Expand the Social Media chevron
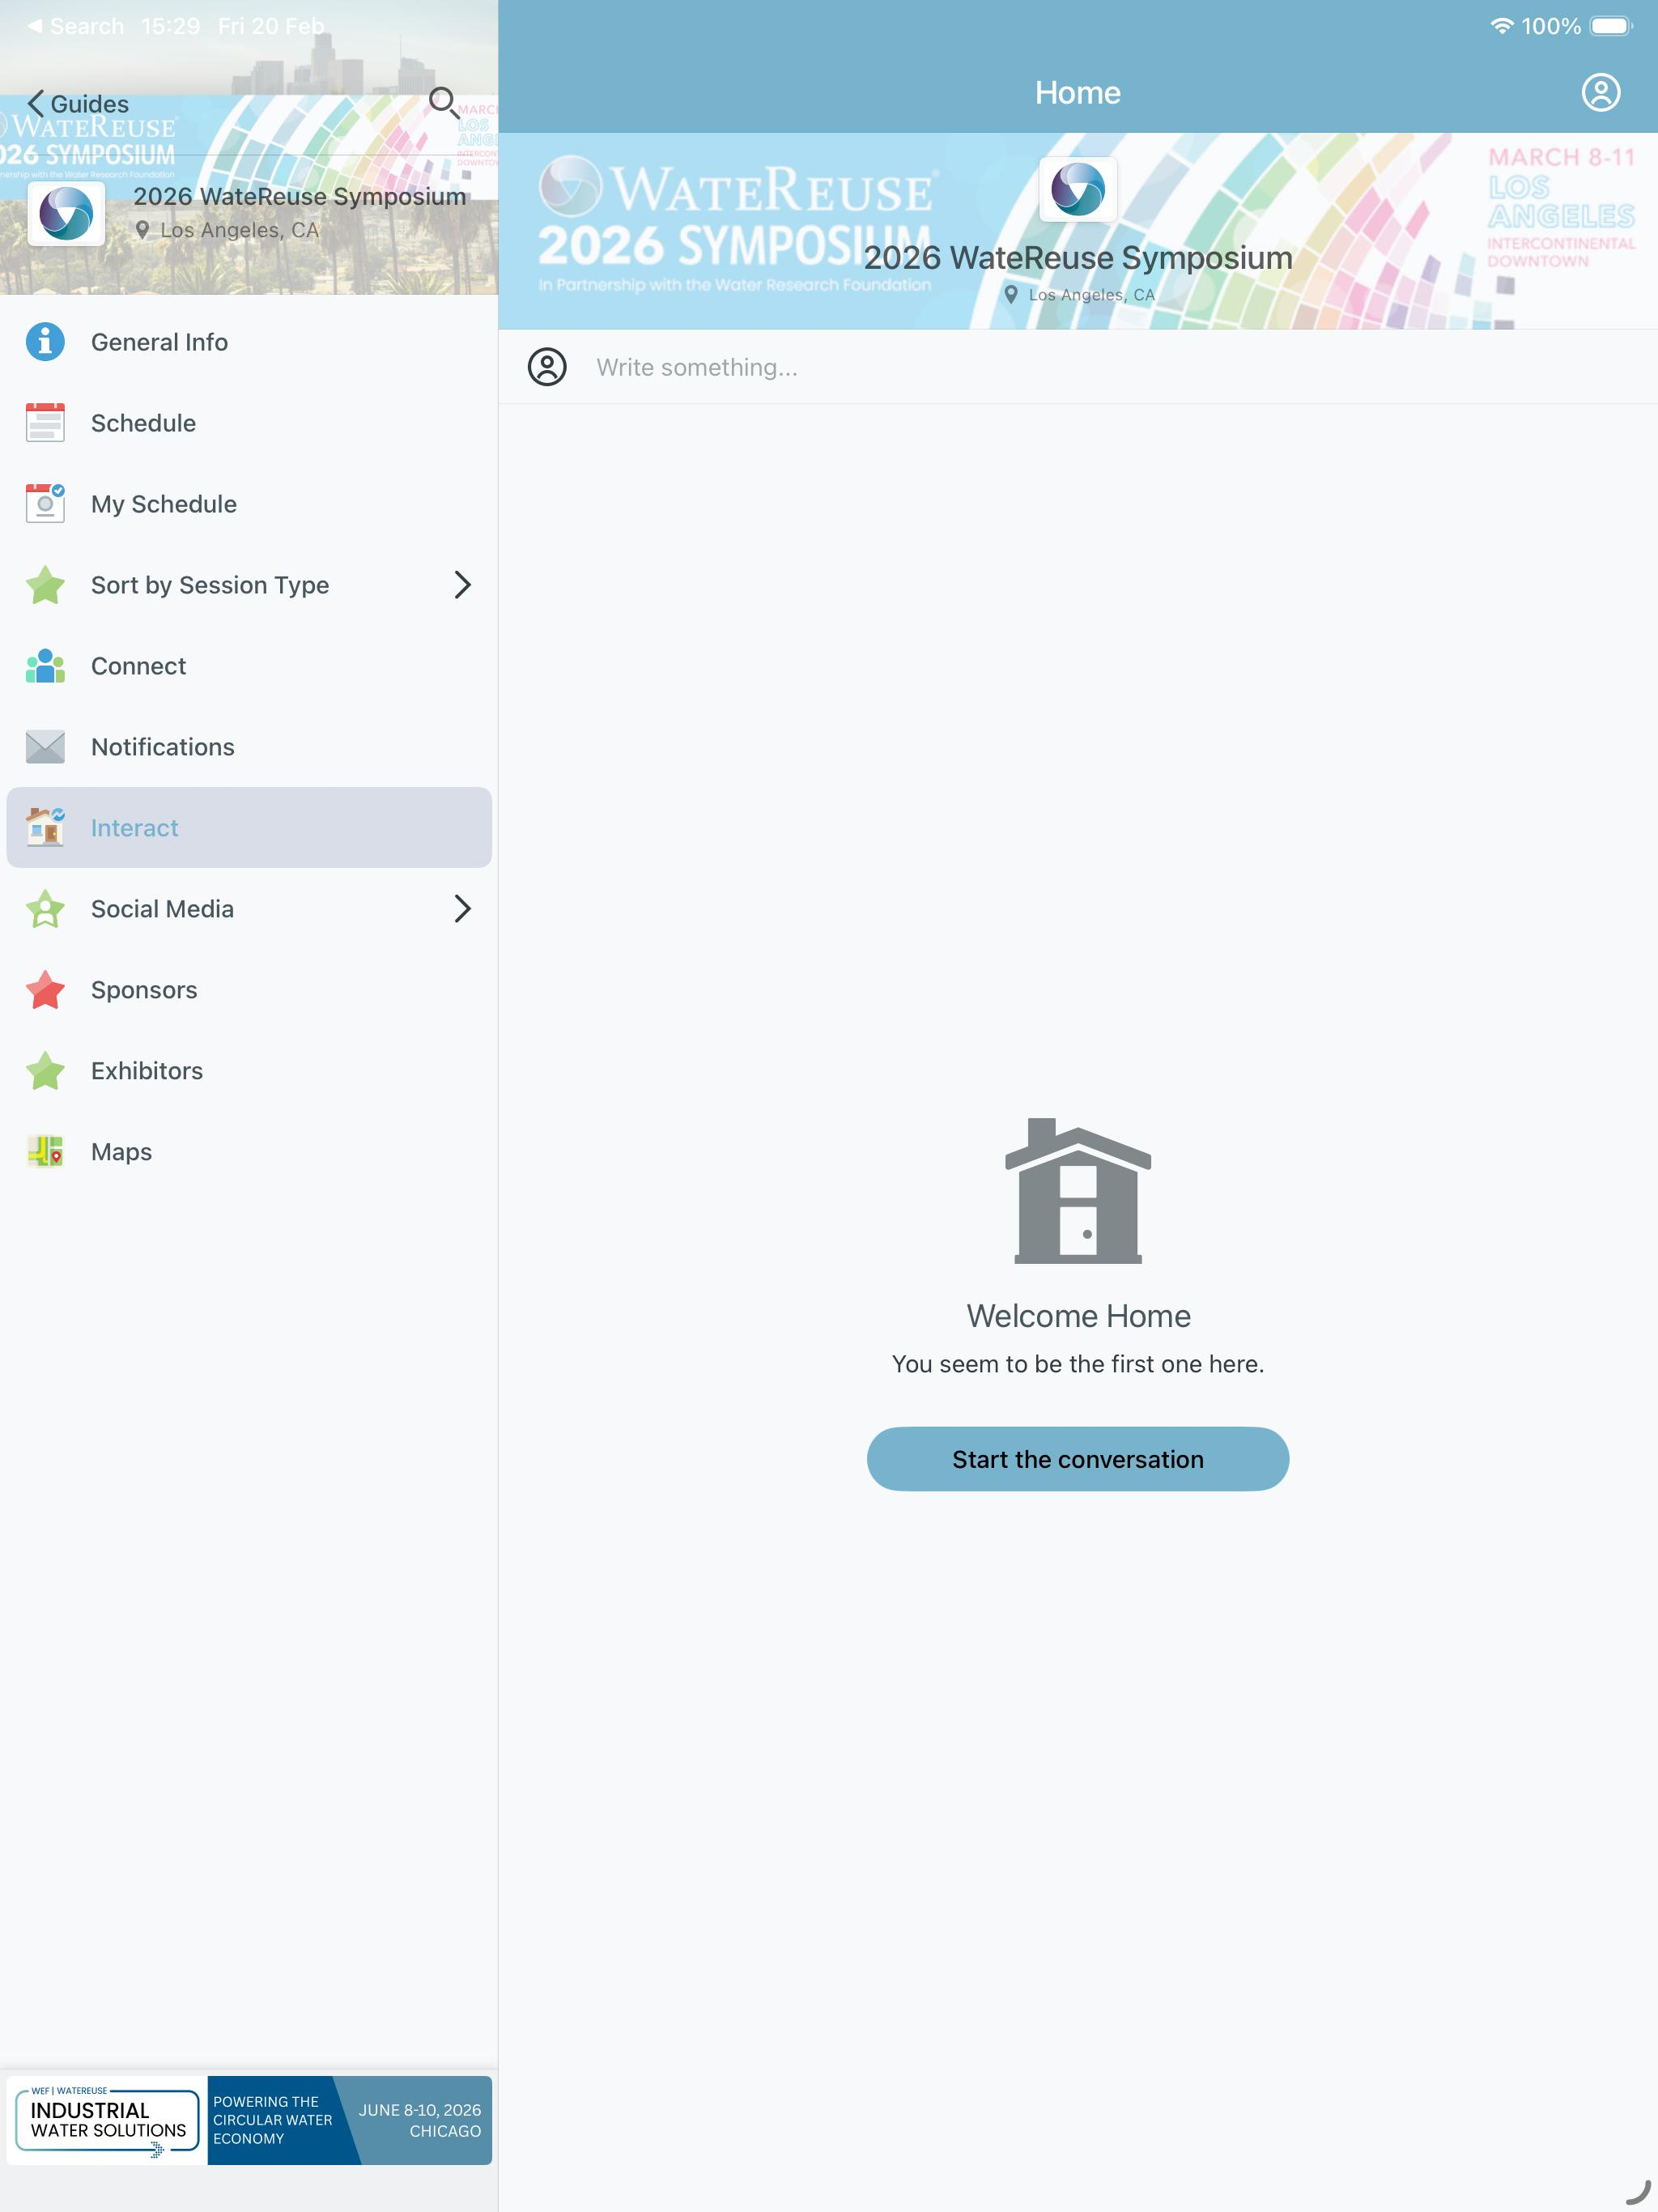The width and height of the screenshot is (1658, 2212). click(x=462, y=909)
